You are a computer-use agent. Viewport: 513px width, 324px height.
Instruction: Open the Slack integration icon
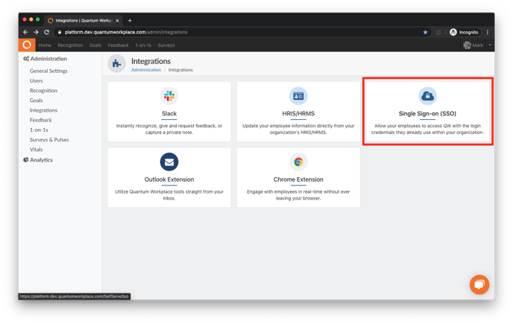pos(169,96)
